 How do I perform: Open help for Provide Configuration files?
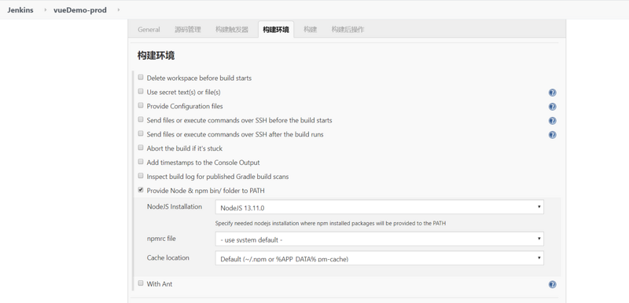tap(553, 107)
